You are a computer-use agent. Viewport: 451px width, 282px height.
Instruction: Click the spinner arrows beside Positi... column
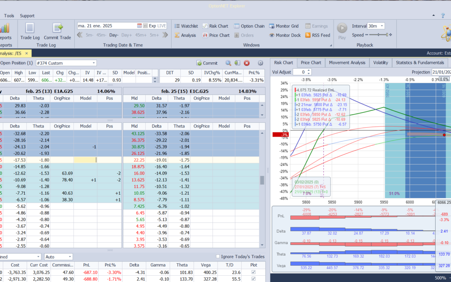(x=155, y=80)
